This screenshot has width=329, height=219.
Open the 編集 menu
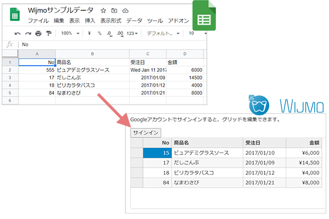tap(59, 21)
